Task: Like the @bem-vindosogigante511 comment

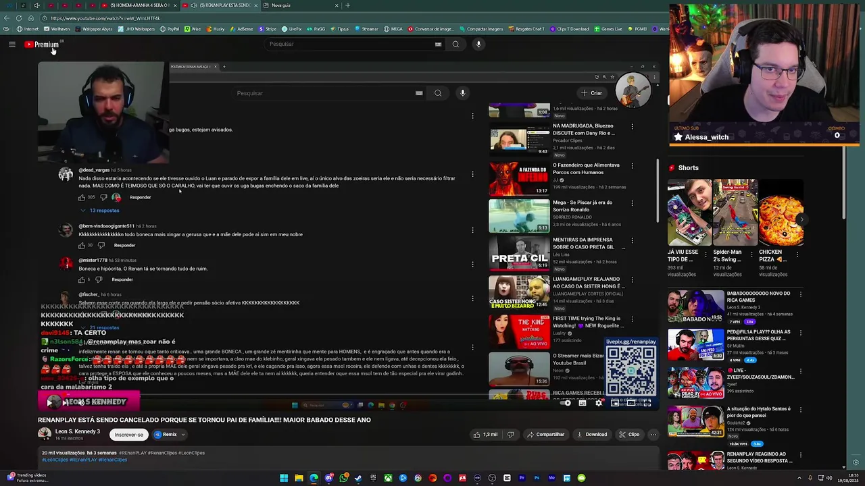Action: (x=82, y=245)
